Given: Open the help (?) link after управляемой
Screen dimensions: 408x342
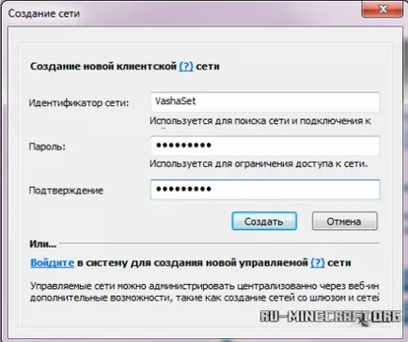Looking at the screenshot, I should point(318,262).
